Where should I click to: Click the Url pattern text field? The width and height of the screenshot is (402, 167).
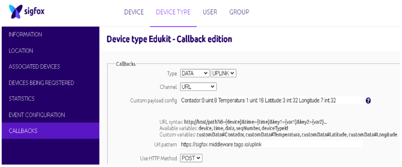pyautogui.click(x=272, y=144)
